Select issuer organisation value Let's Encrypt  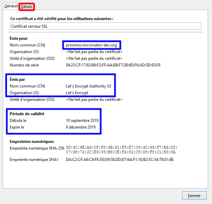coord(77,93)
